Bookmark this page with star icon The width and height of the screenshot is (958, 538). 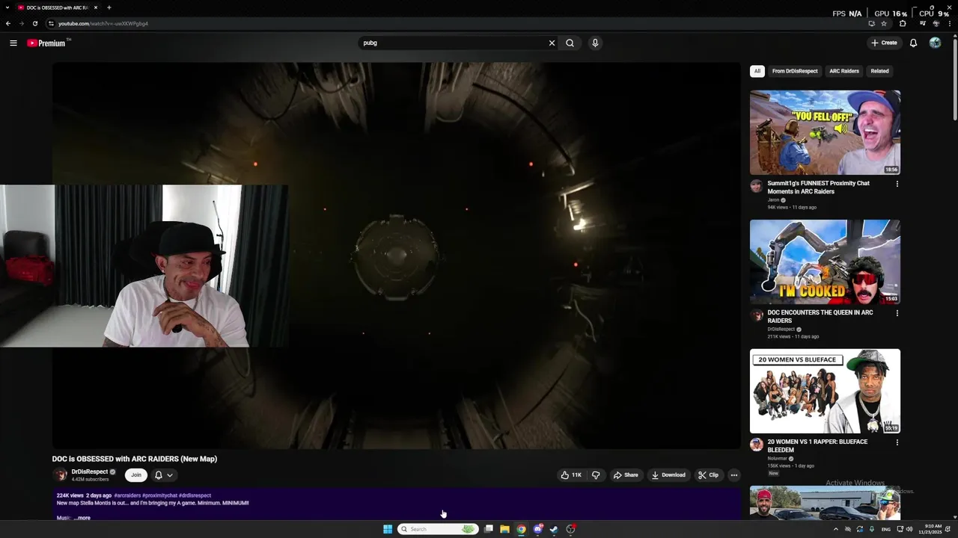point(884,23)
